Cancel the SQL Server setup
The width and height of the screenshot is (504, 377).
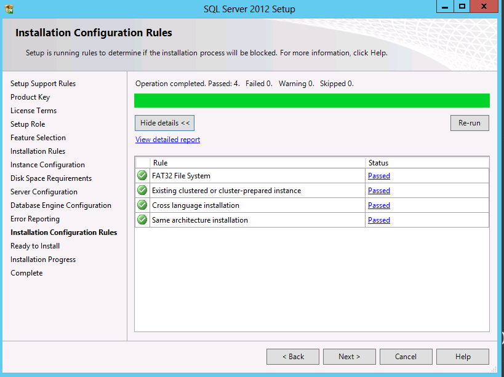[x=406, y=357]
